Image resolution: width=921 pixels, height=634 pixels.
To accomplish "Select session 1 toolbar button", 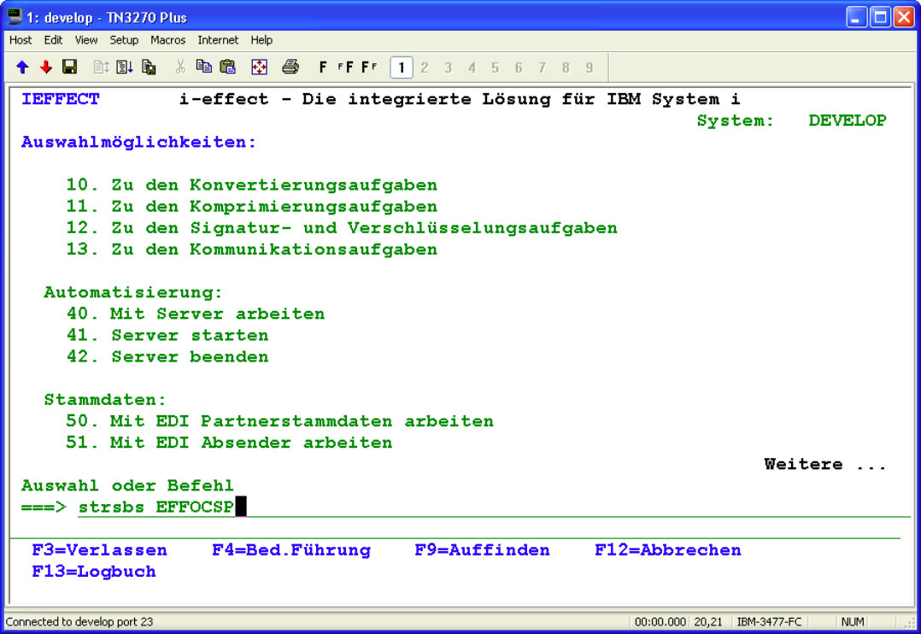I will click(401, 67).
